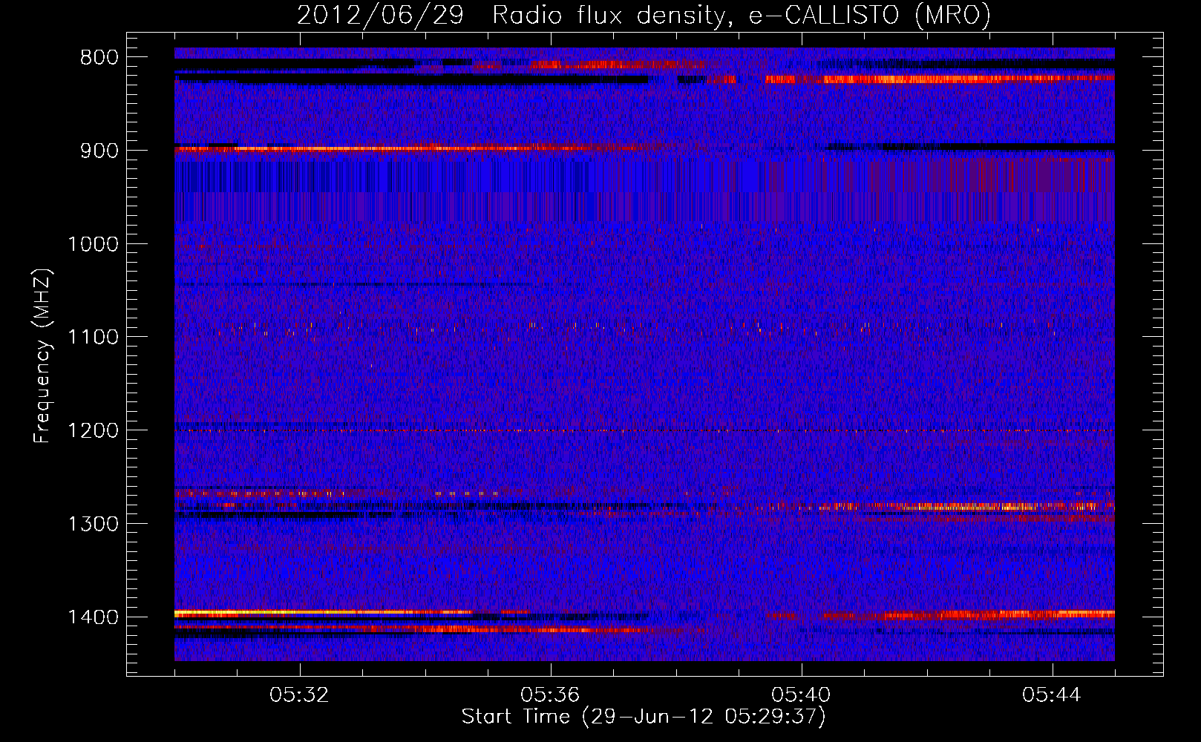Click the 05:36 time axis label
The width and height of the screenshot is (1201, 742).
[x=550, y=695]
